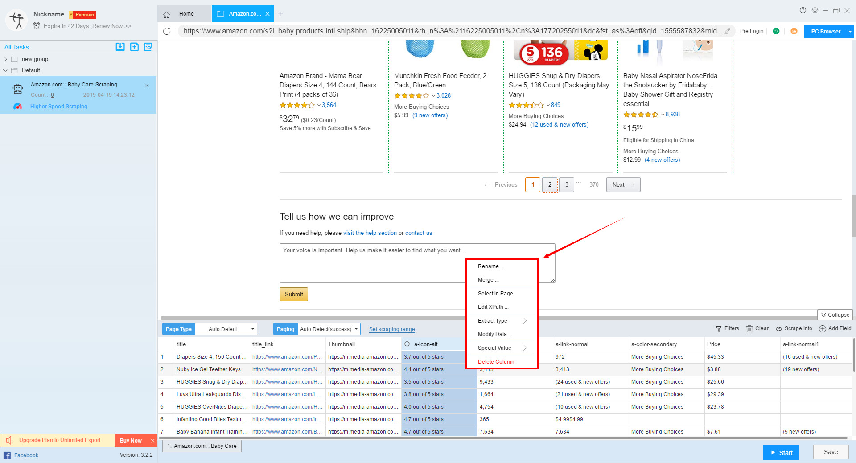This screenshot has width=856, height=463.
Task: Click the Facebook icon
Action: [7, 455]
